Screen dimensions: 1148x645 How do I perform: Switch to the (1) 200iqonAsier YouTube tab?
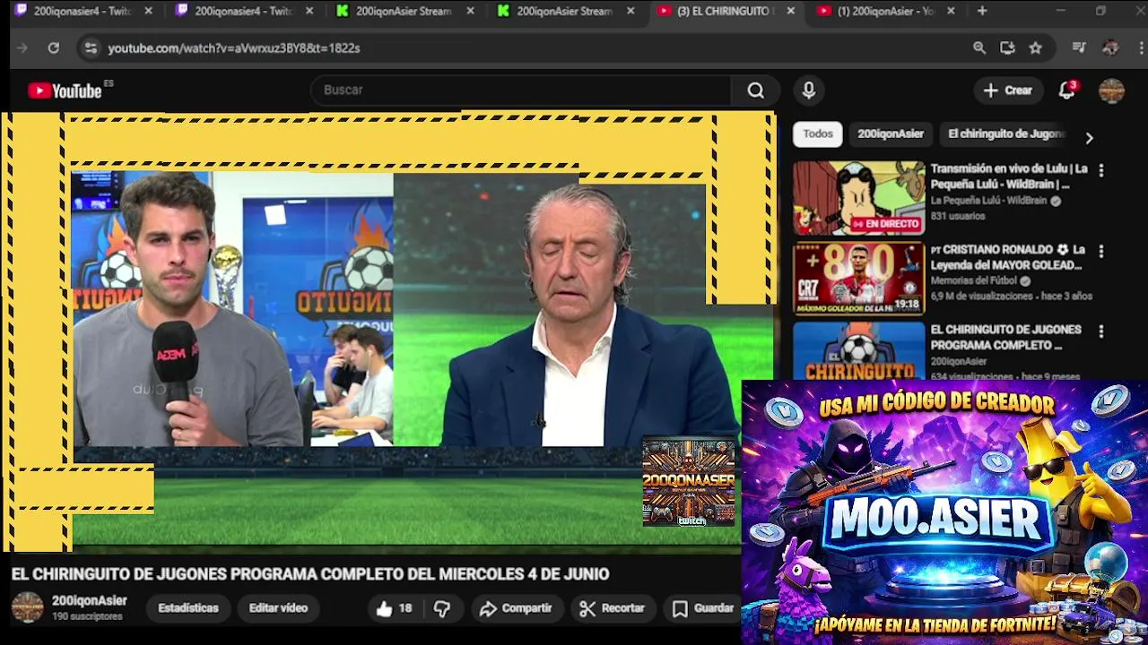[876, 12]
